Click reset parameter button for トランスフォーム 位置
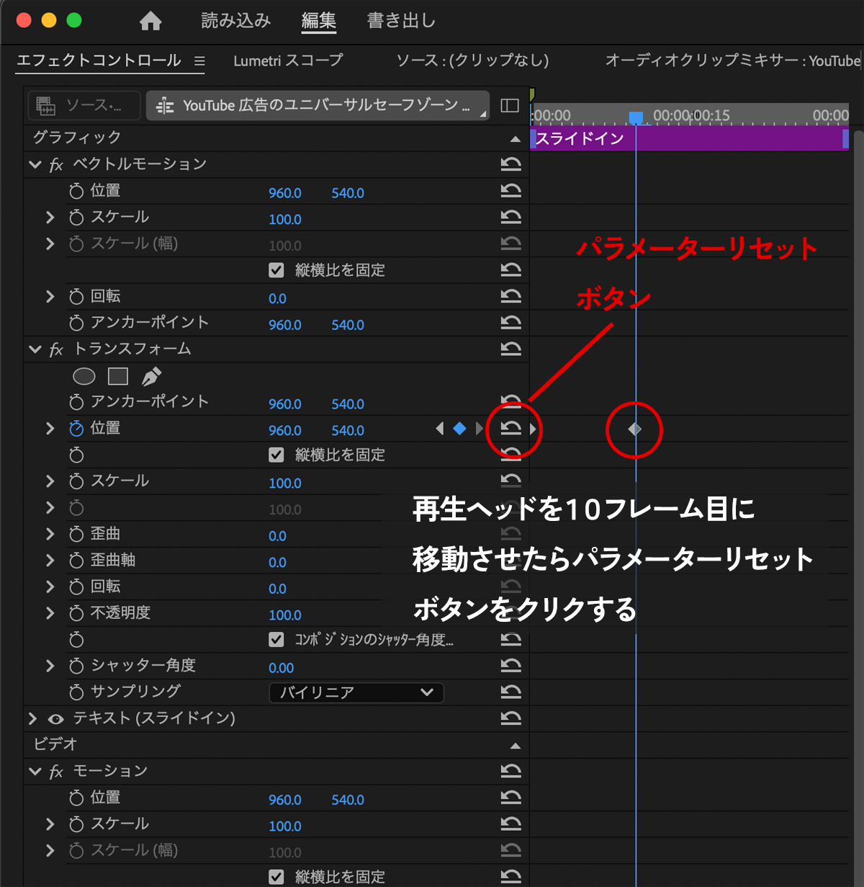 tap(511, 429)
